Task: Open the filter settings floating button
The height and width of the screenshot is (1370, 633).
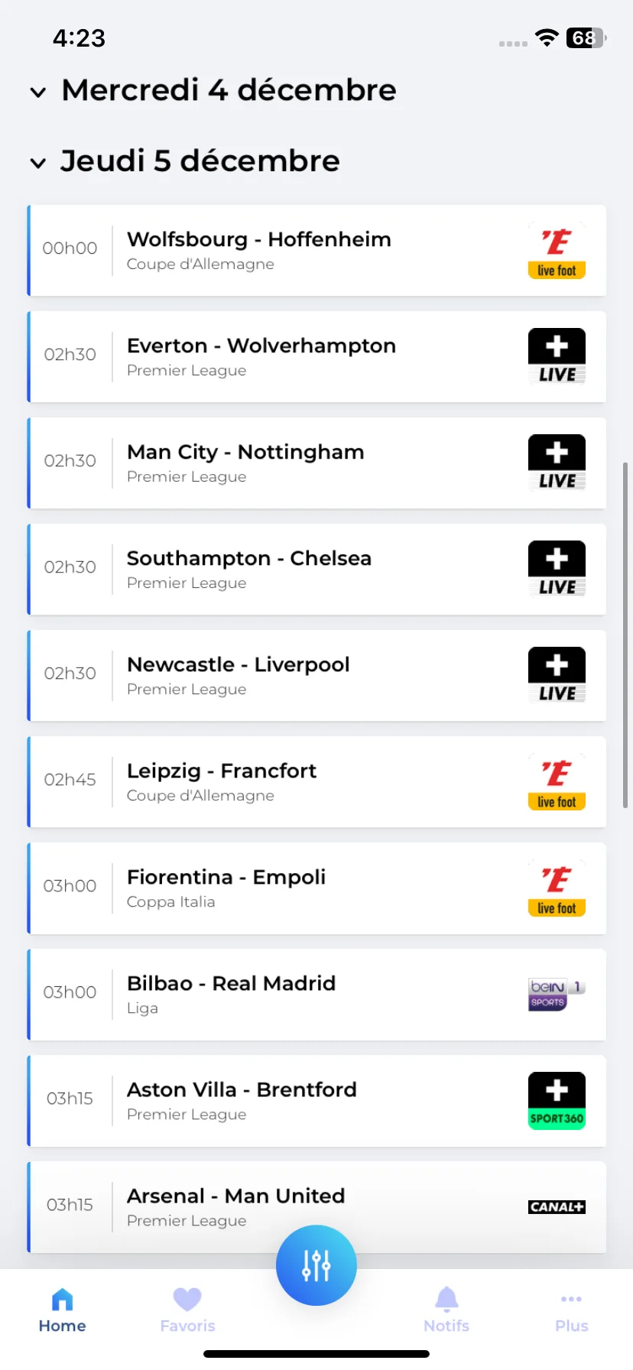Action: tap(316, 1265)
